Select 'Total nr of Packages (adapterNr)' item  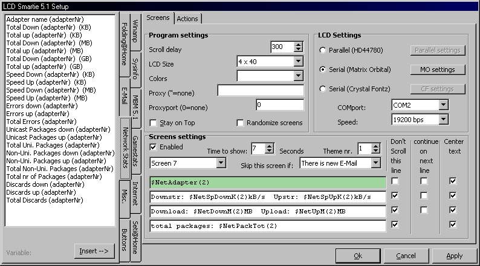(x=54, y=177)
